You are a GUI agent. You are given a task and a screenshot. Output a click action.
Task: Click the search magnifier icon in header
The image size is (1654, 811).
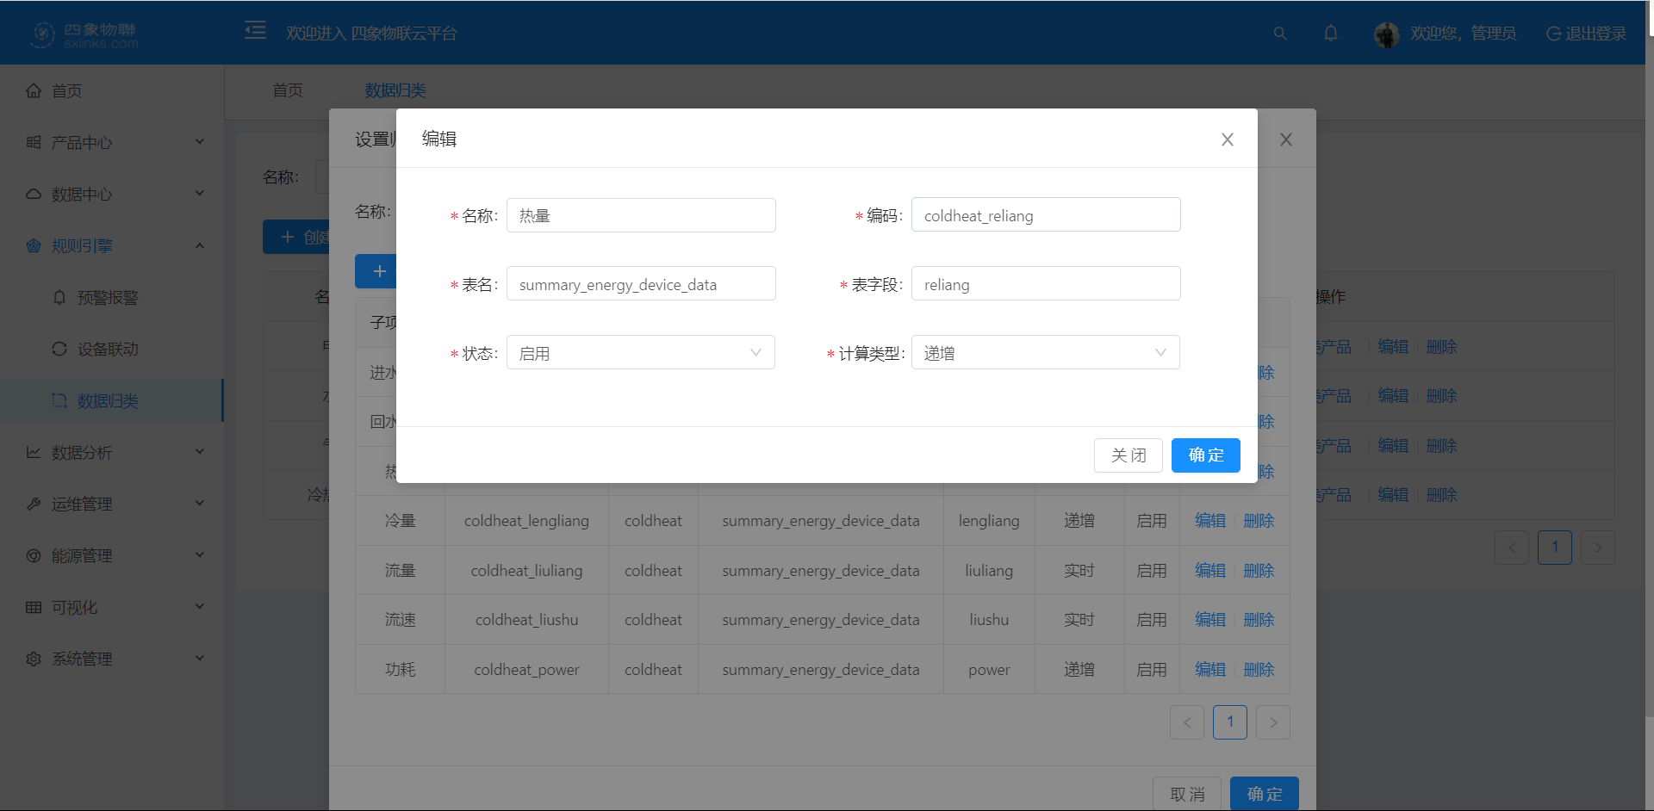1280,34
